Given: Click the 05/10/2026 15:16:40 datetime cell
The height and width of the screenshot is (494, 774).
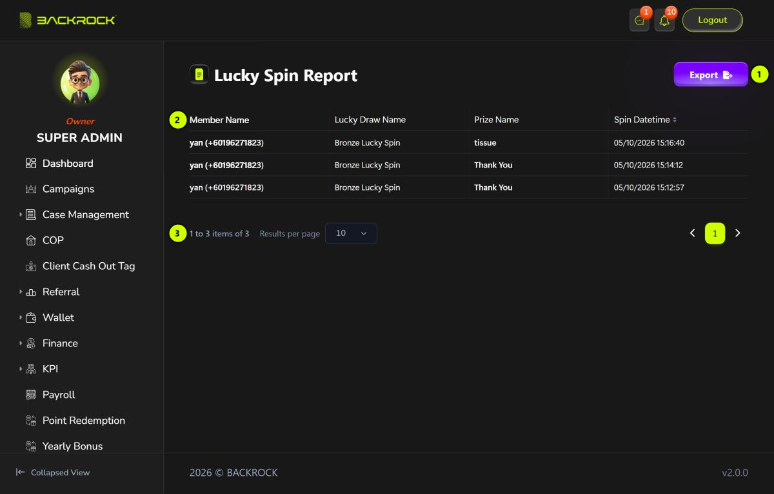Looking at the screenshot, I should pos(649,142).
